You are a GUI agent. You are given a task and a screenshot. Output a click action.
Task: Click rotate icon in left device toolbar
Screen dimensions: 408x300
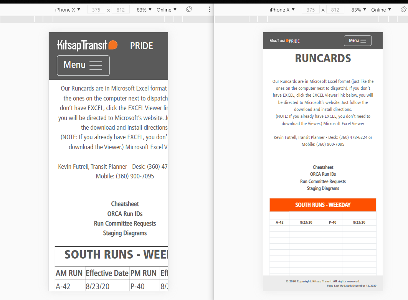click(189, 10)
